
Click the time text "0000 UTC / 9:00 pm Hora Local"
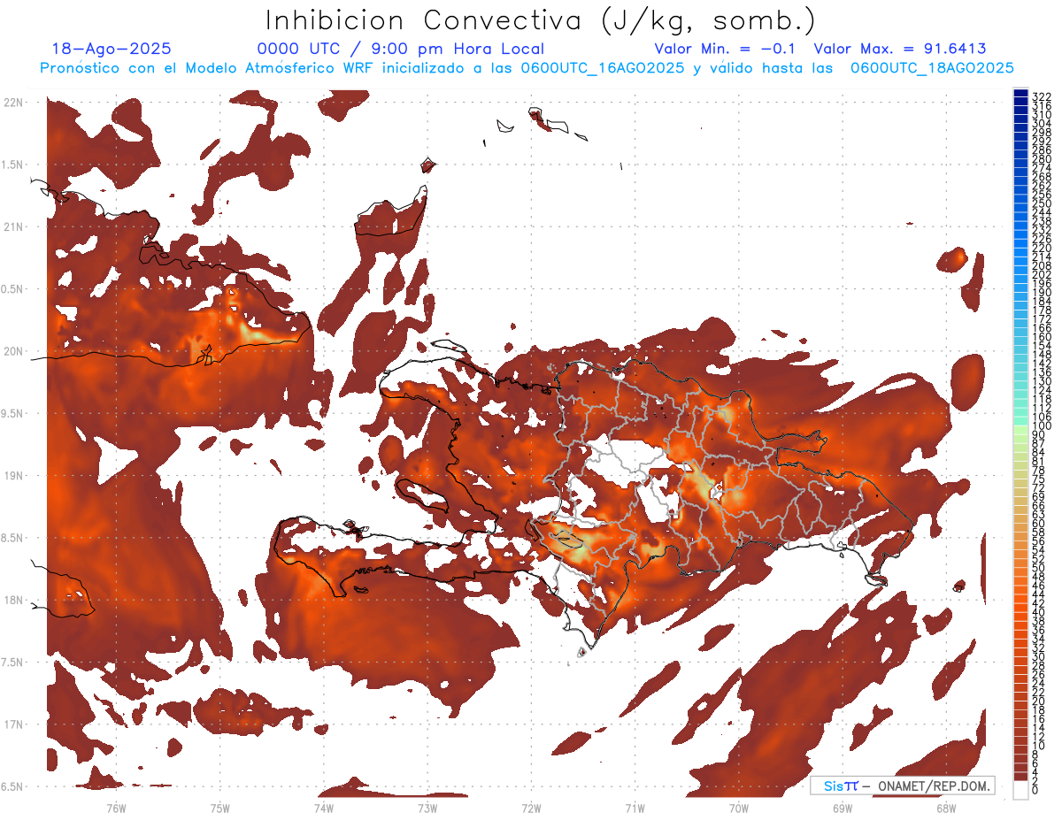tap(401, 50)
